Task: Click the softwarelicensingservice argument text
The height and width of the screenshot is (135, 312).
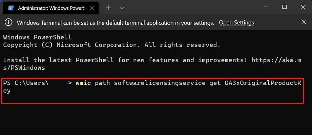Action: pyautogui.click(x=160, y=83)
